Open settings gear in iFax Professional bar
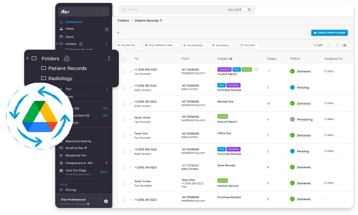 coord(106,202)
